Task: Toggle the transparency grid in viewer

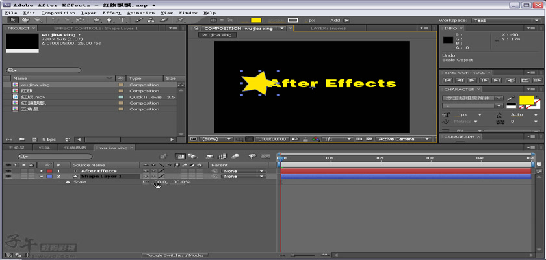Action: [369, 139]
